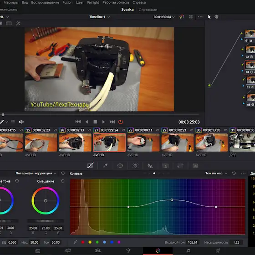Image resolution: width=255 pixels, height=255 pixels.
Task: Open the Curves palette icon
Action: [x=90, y=166]
